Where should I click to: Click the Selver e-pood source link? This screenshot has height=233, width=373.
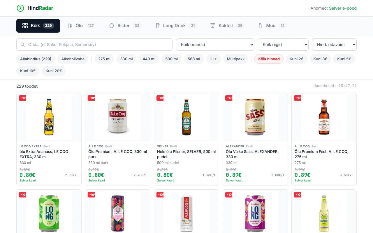pos(343,8)
